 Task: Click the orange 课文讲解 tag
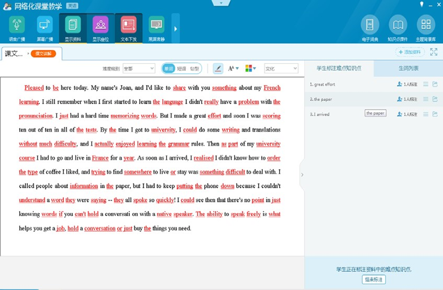(x=43, y=53)
